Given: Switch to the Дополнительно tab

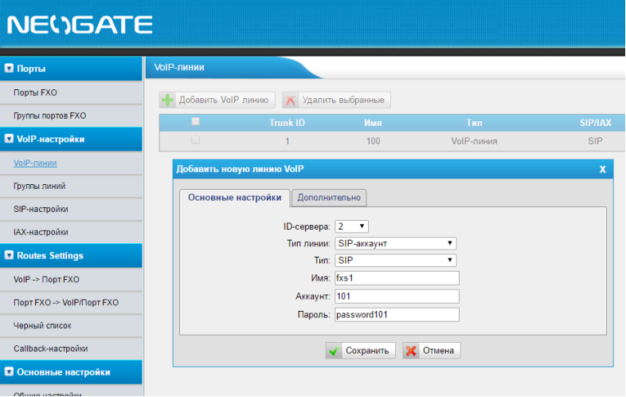Looking at the screenshot, I should pos(329,197).
